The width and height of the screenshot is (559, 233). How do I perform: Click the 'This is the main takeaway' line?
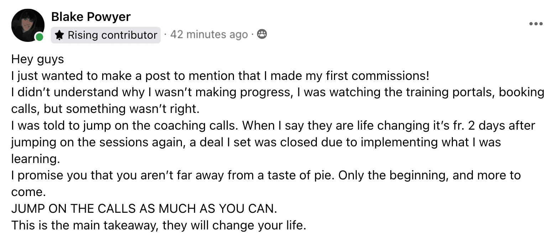coord(159,225)
